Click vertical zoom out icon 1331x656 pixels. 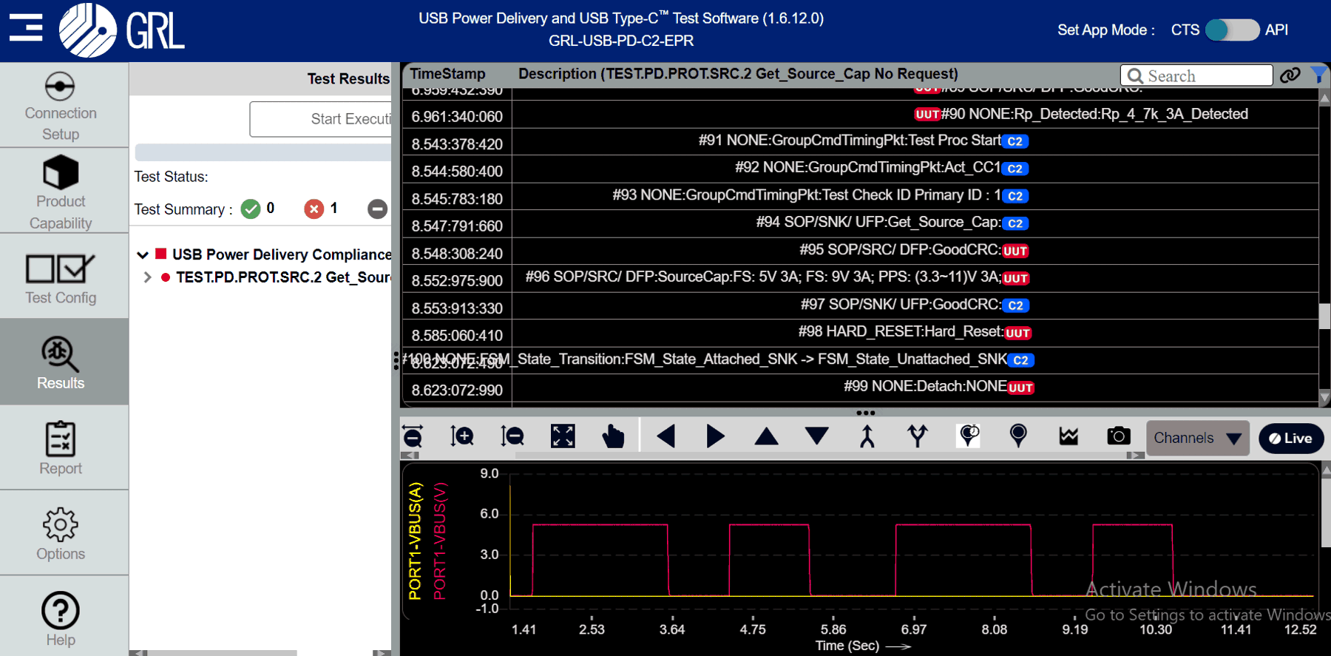512,436
